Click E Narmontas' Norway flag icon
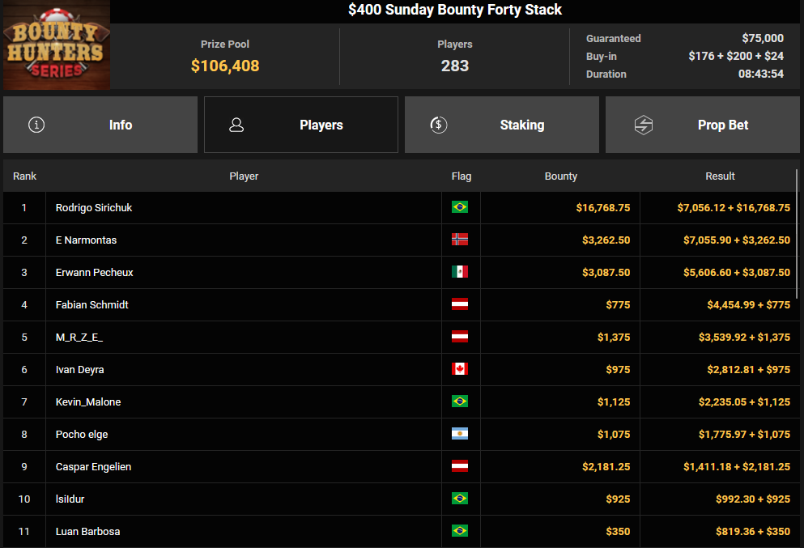The image size is (804, 548). click(460, 240)
